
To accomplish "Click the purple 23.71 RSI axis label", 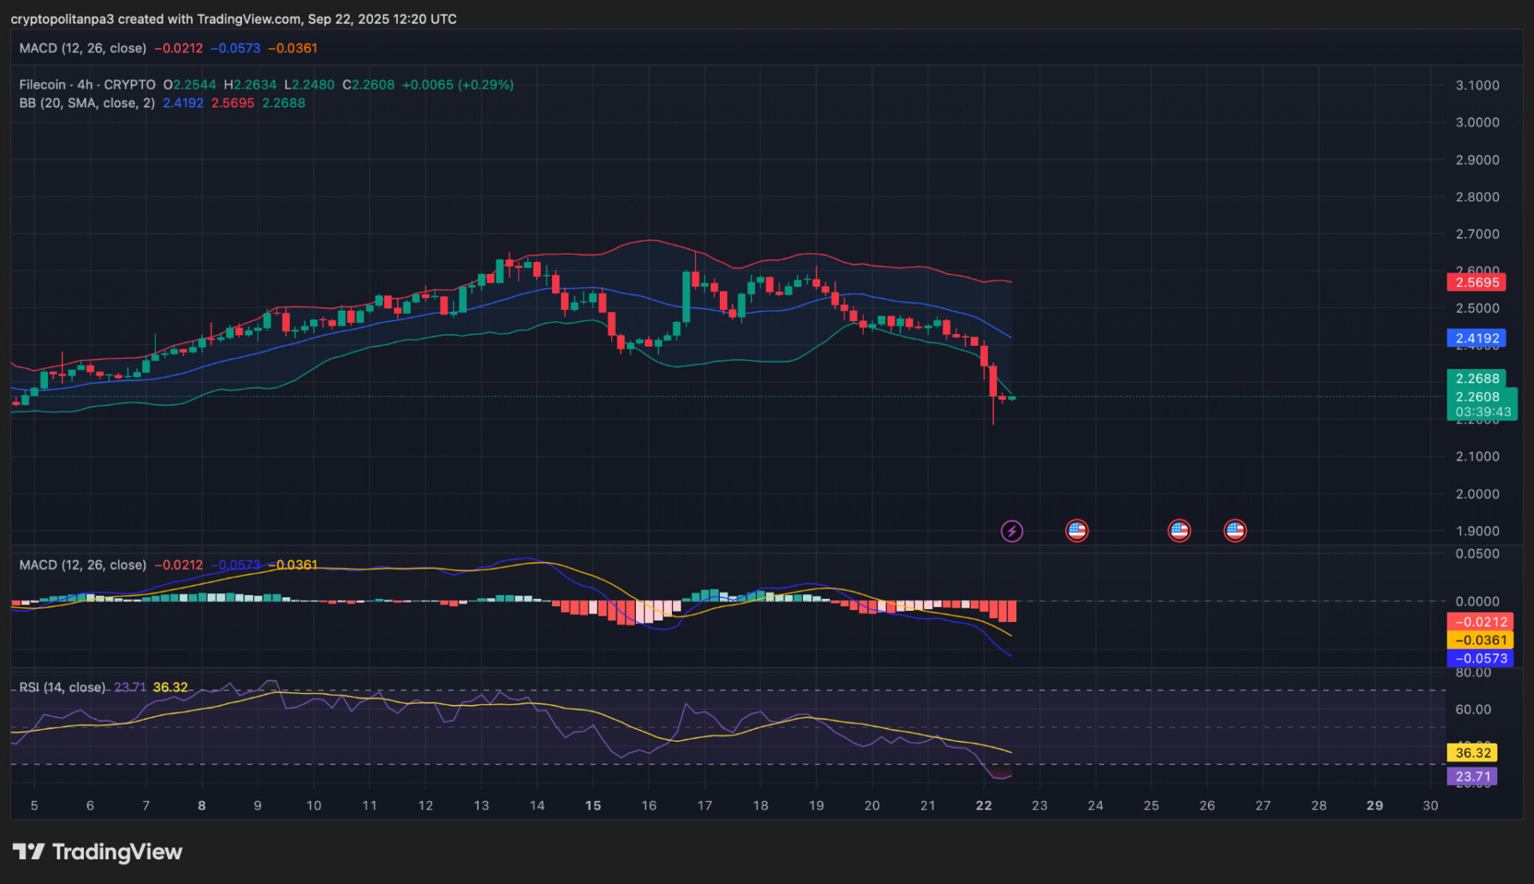I will 1472,776.
